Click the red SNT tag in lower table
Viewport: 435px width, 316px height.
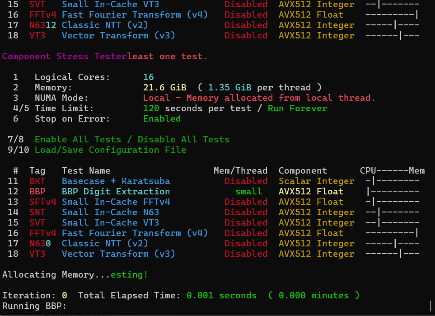click(37, 212)
